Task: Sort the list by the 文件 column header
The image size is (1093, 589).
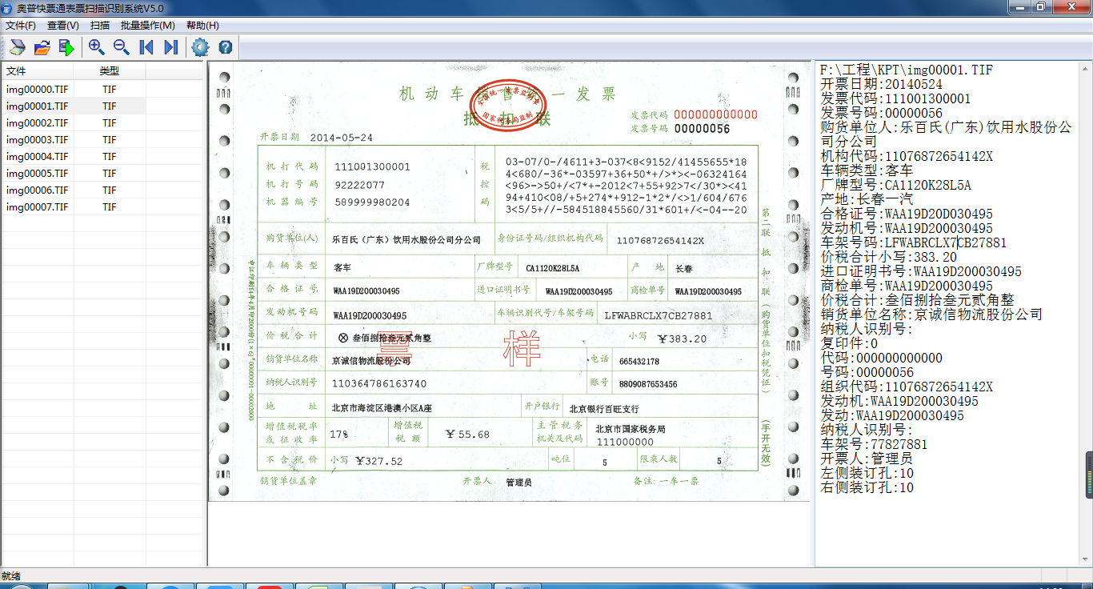Action: point(37,71)
